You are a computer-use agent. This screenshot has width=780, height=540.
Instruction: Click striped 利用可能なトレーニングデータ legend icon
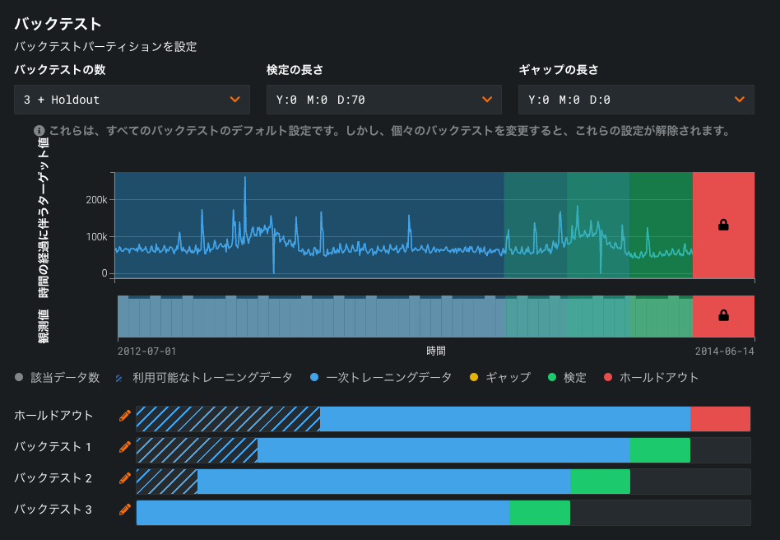pos(120,378)
